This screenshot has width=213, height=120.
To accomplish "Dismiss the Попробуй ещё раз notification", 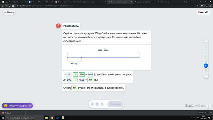I will (x=30, y=106).
